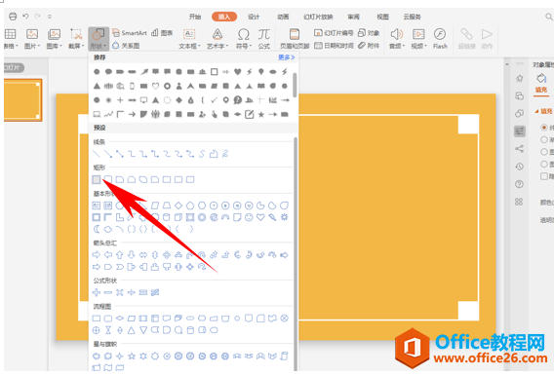Choose the second fill radio option
The image size is (554, 375).
pyautogui.click(x=544, y=139)
